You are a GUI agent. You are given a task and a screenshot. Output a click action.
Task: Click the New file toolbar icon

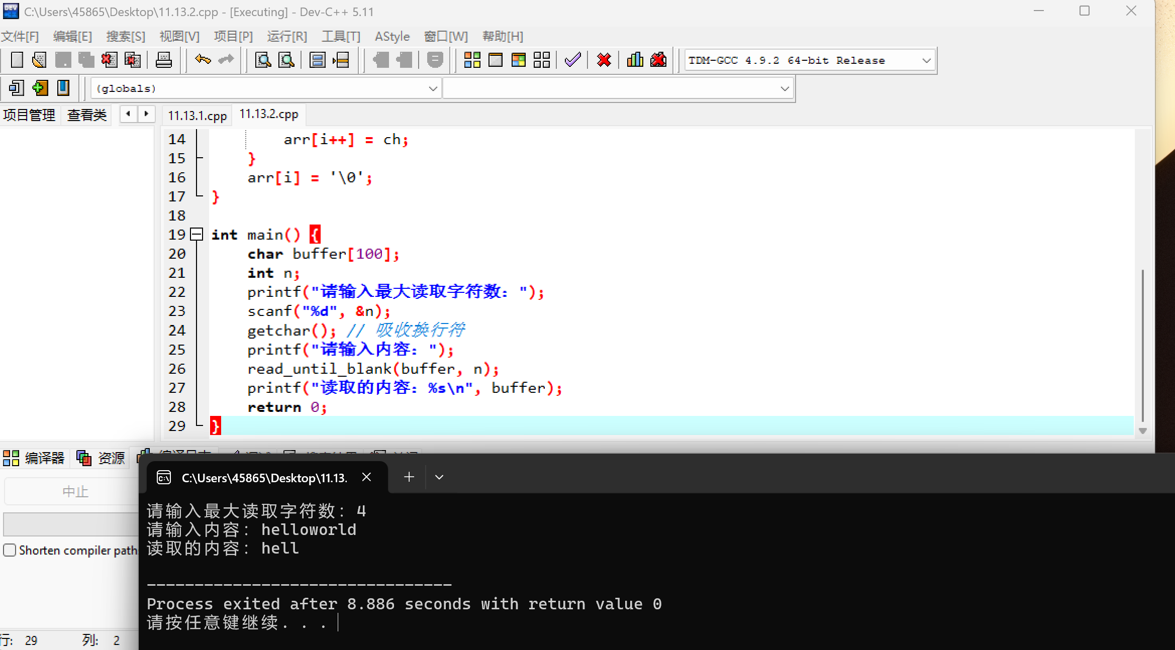pyautogui.click(x=17, y=60)
